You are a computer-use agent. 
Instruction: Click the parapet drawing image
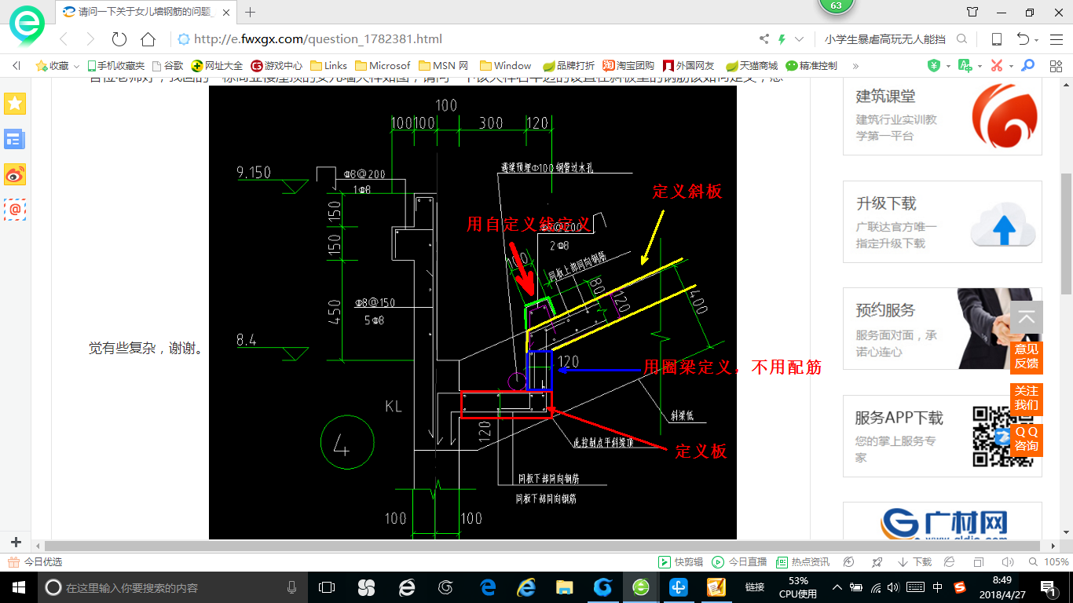click(x=473, y=312)
